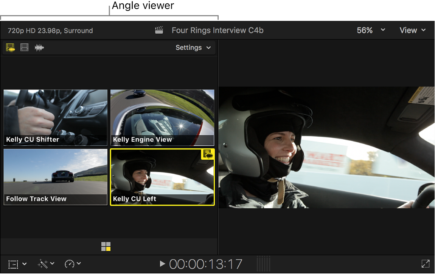
Task: Click the clapboard icon beside the project title
Action: click(159, 30)
